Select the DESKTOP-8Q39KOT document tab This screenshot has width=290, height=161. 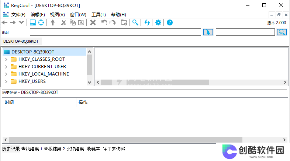pos(21,41)
